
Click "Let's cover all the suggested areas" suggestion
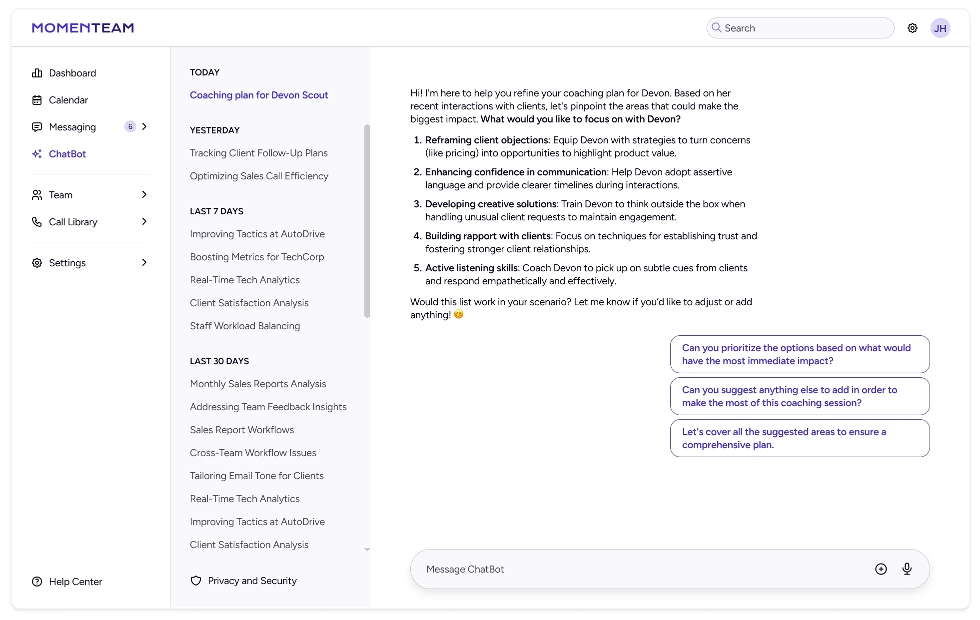click(799, 438)
